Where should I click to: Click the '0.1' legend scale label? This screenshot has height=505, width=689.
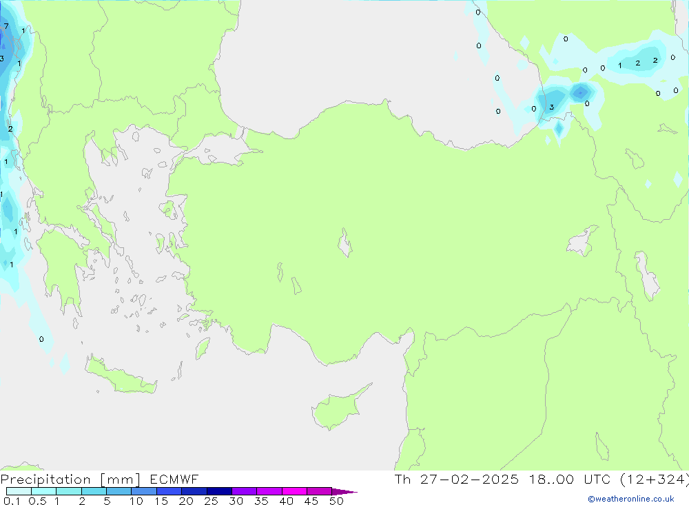click(12, 501)
